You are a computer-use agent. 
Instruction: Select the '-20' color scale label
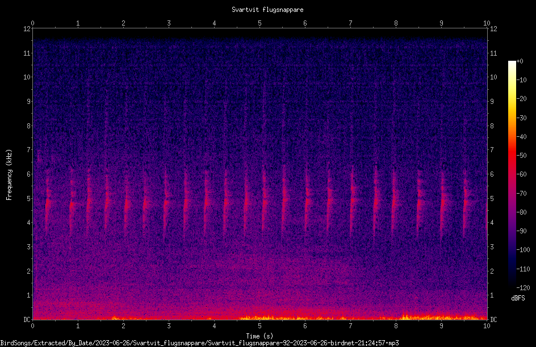click(522, 99)
